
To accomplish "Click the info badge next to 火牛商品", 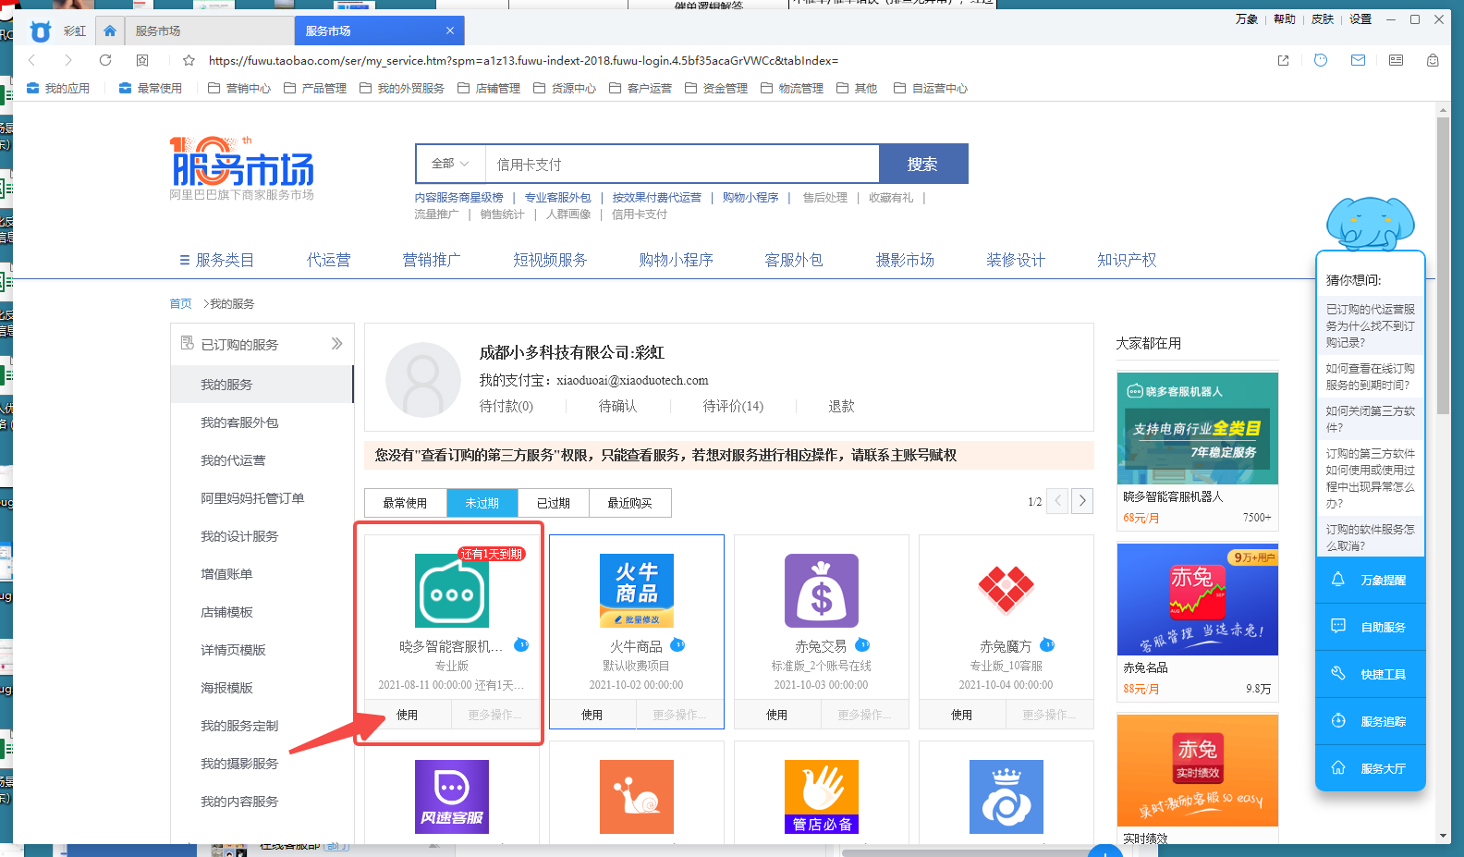I will coord(677,645).
